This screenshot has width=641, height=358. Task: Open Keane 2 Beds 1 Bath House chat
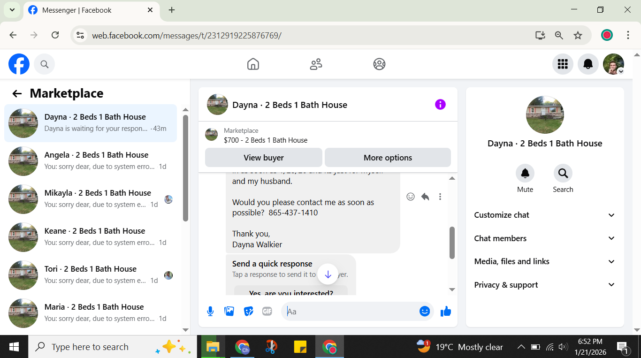91,237
